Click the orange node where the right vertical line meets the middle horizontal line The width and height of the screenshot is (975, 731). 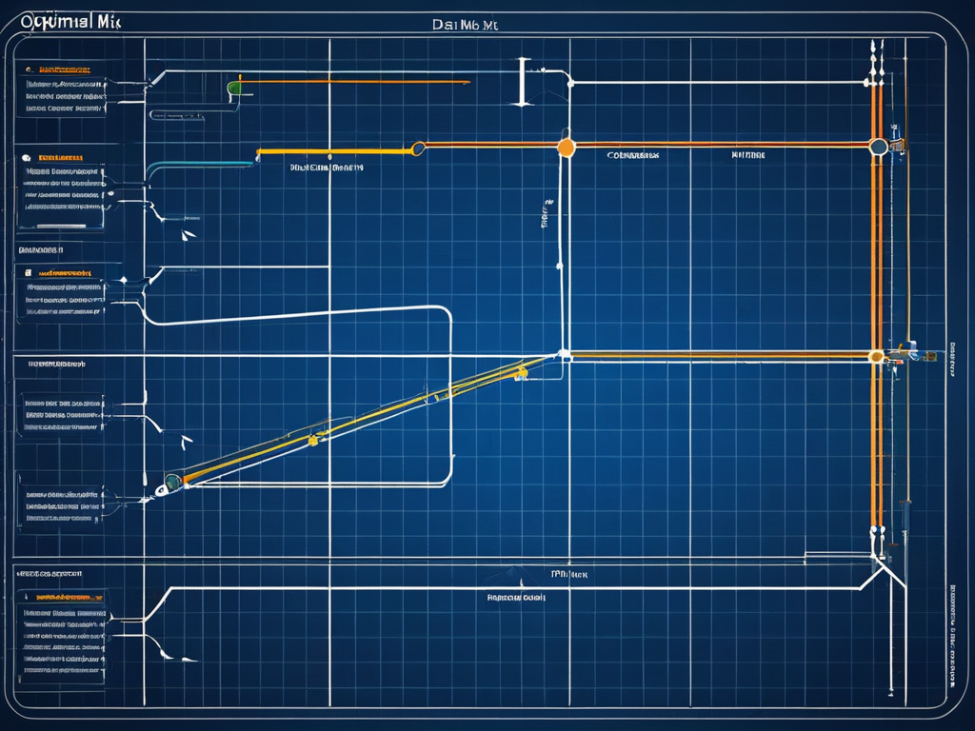click(876, 357)
